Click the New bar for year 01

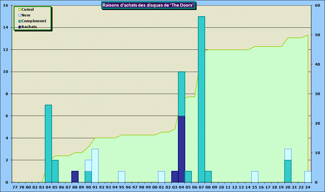[161, 177]
